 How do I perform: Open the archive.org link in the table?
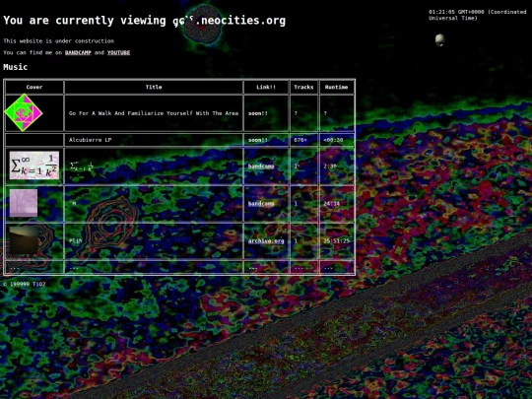(x=266, y=241)
